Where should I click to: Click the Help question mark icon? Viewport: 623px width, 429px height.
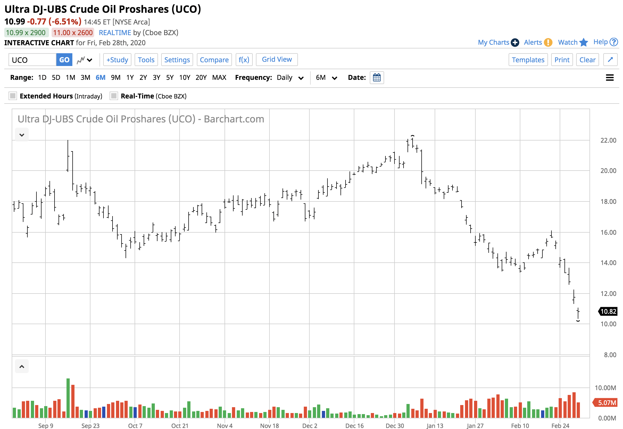tap(614, 42)
